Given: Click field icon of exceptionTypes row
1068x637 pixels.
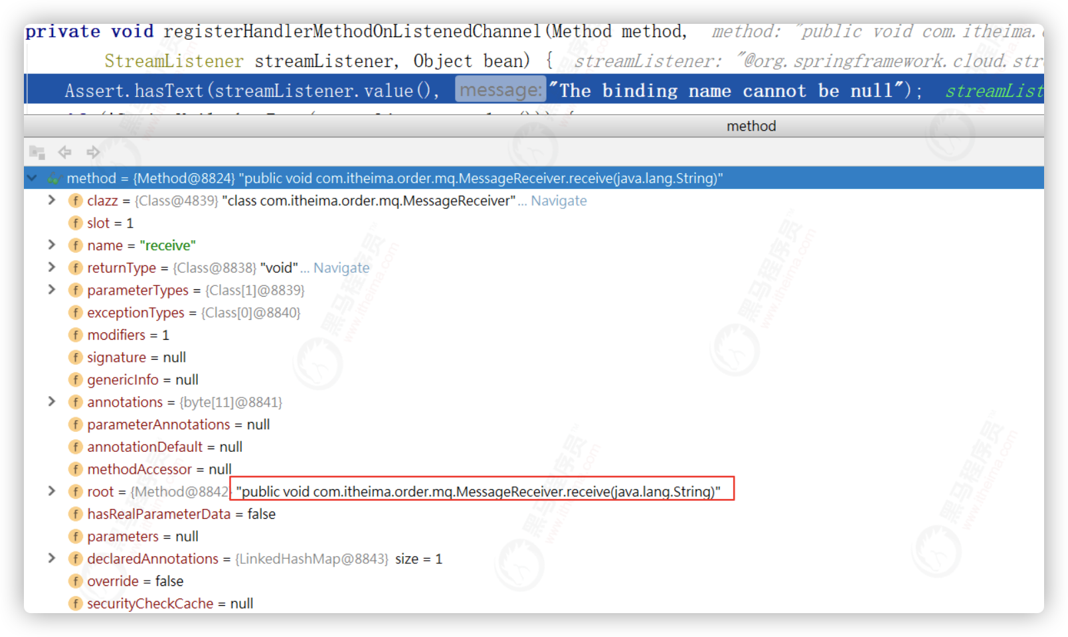Looking at the screenshot, I should point(76,313).
